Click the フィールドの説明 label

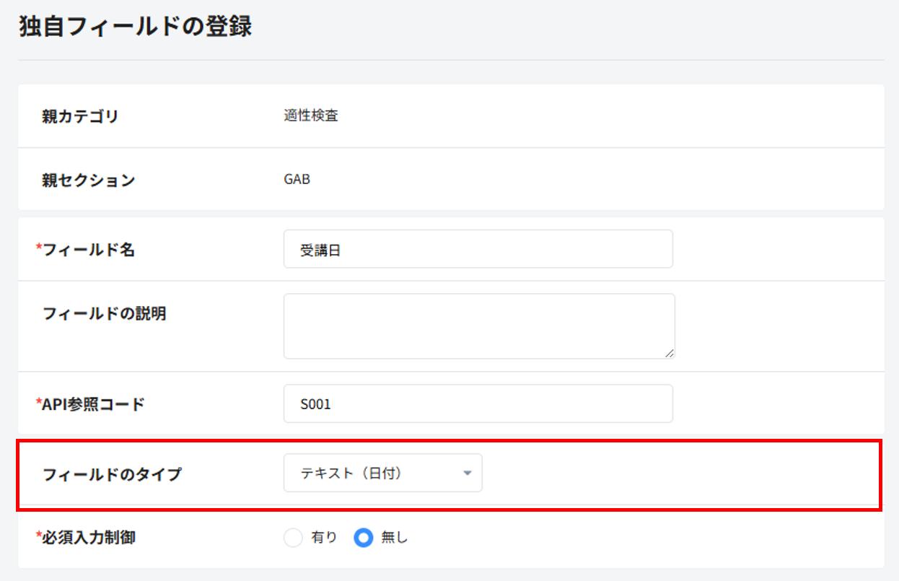click(x=104, y=314)
